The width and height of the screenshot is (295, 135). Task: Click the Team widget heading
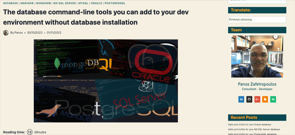(257, 30)
